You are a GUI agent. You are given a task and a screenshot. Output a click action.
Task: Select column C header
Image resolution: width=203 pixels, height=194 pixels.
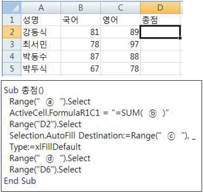pyautogui.click(x=121, y=7)
